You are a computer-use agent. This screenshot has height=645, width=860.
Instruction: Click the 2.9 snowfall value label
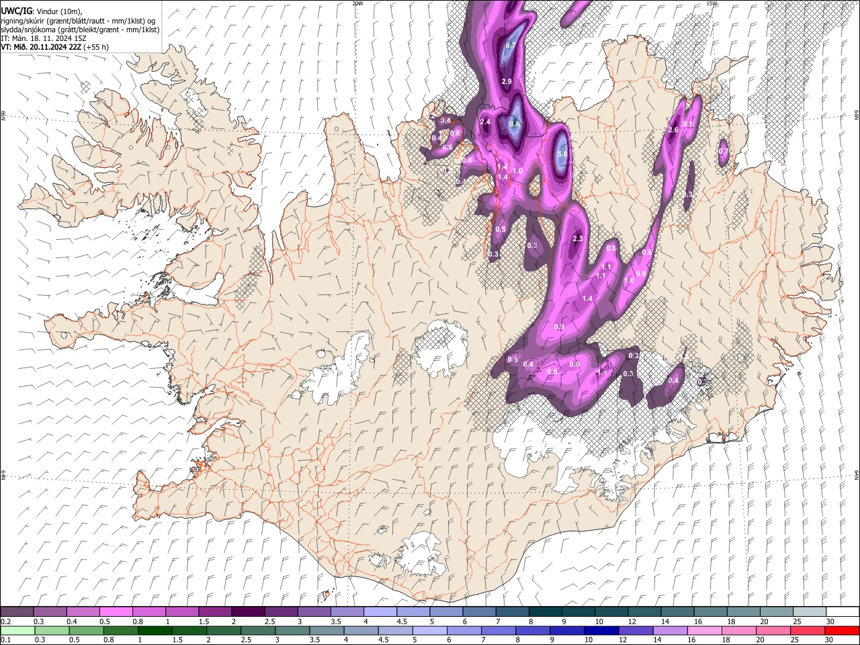click(507, 81)
